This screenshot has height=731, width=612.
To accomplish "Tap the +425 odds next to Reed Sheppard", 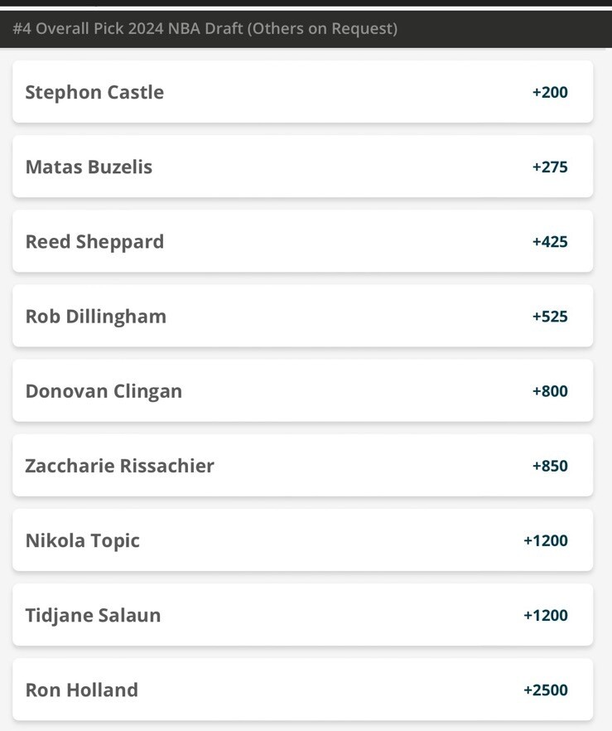I will (x=550, y=241).
